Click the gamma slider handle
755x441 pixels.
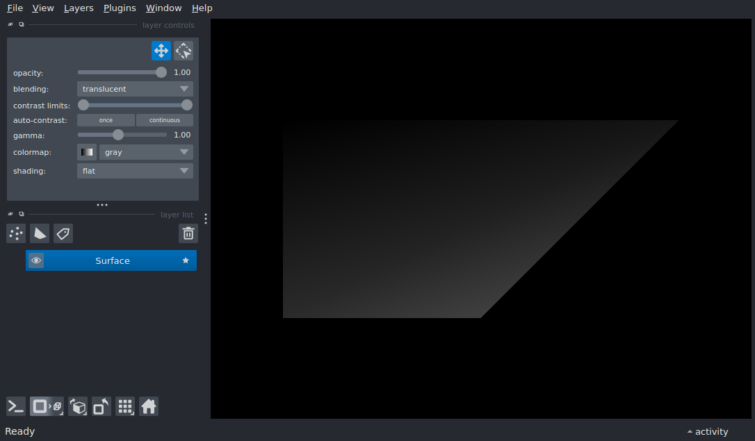(118, 135)
